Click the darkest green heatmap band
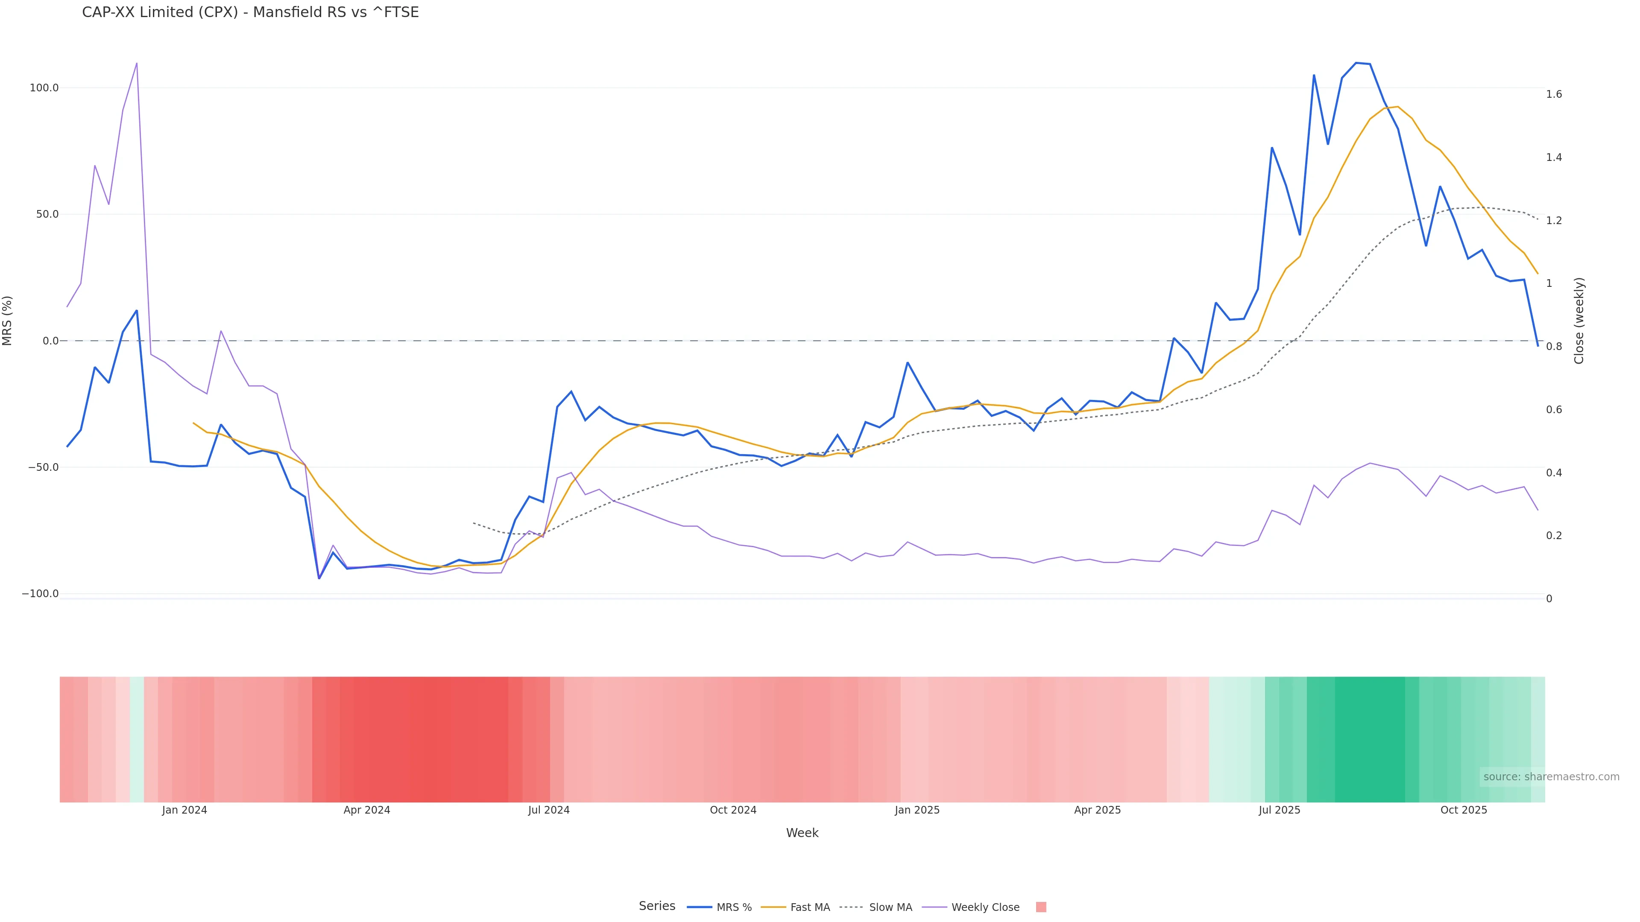This screenshot has height=922, width=1640. [1369, 738]
